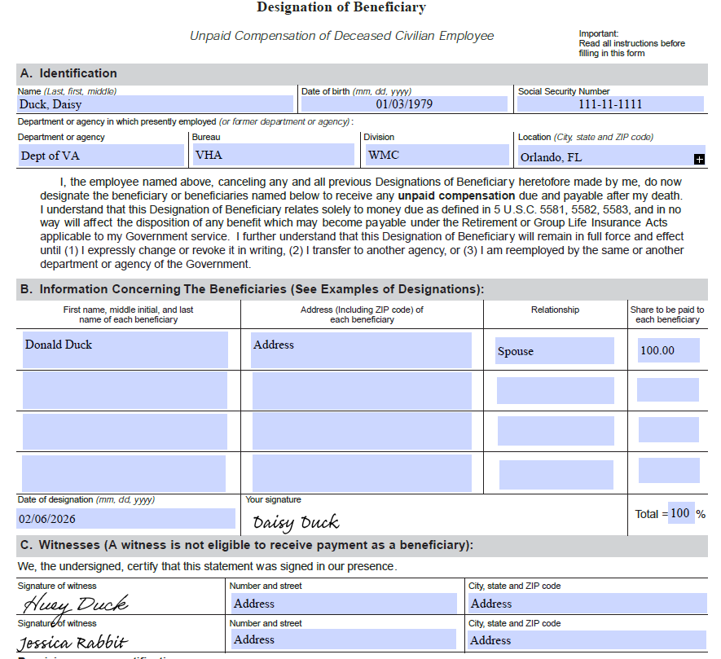
Task: Select first beneficiary Address field
Action: [361, 350]
